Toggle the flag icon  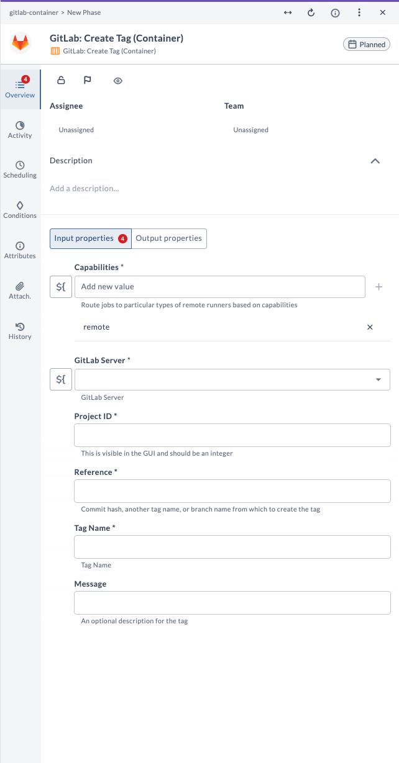[88, 80]
